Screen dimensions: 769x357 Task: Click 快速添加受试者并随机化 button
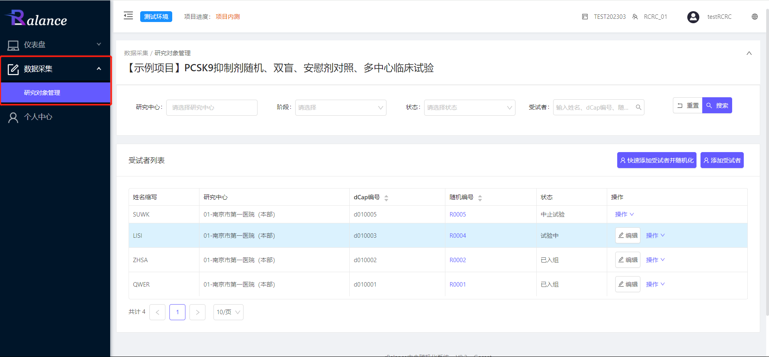click(x=657, y=160)
